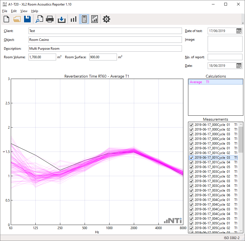
Task: Click the New document toolbar icon
Action: tap(6, 19)
